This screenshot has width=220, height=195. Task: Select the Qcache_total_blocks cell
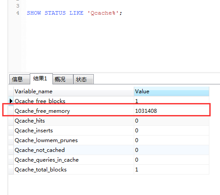point(74,170)
